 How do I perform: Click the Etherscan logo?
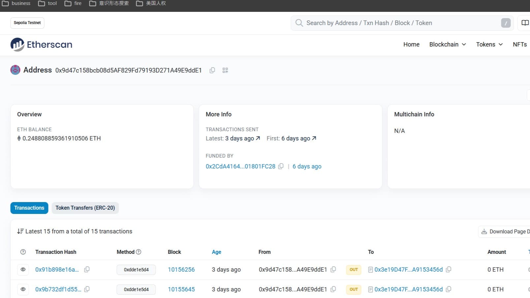pyautogui.click(x=41, y=45)
